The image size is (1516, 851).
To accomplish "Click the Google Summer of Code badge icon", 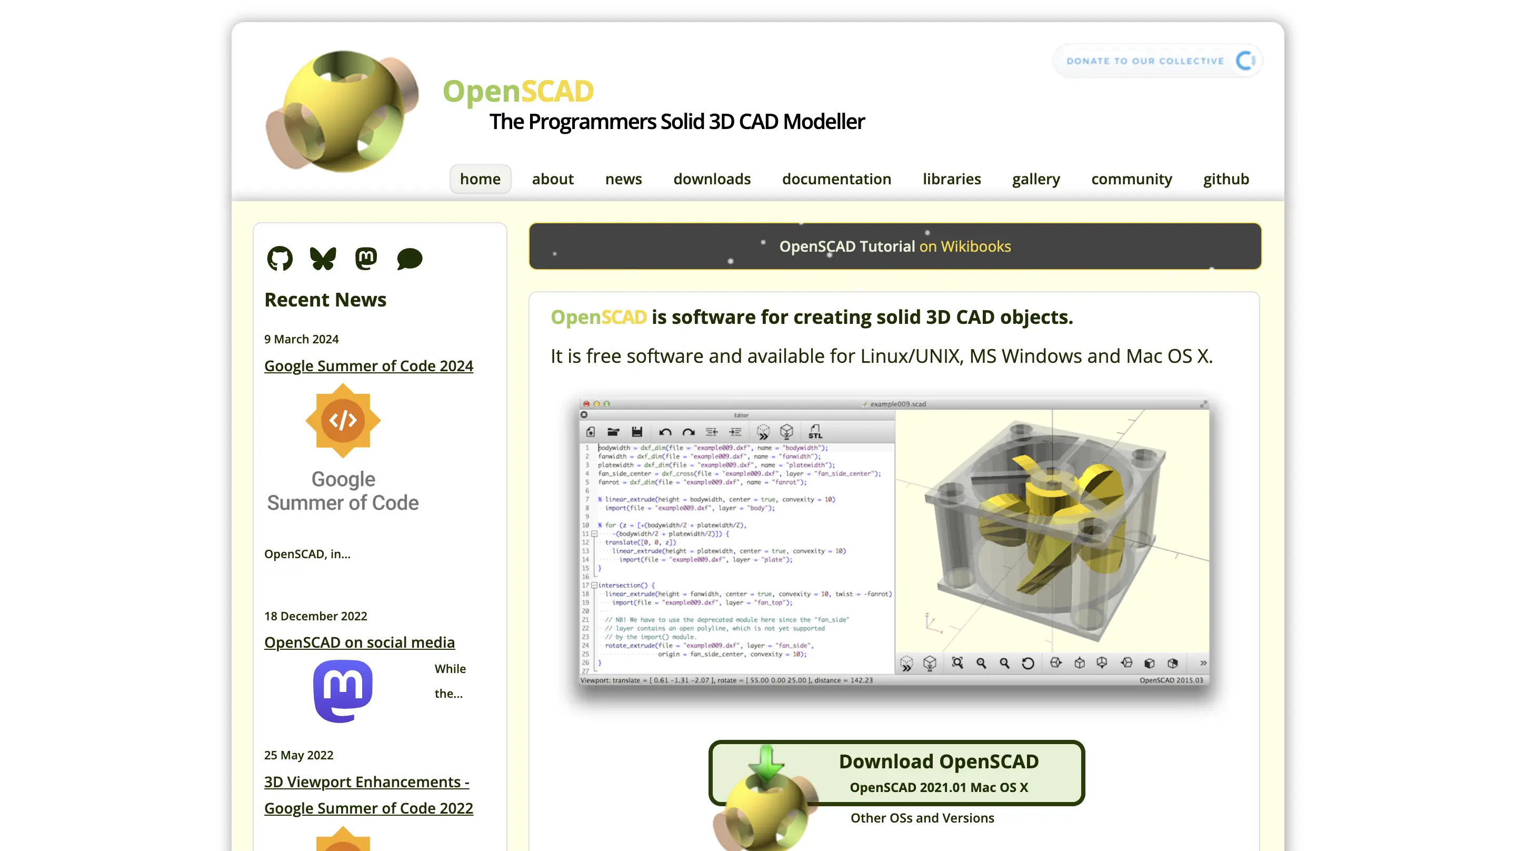I will (343, 421).
